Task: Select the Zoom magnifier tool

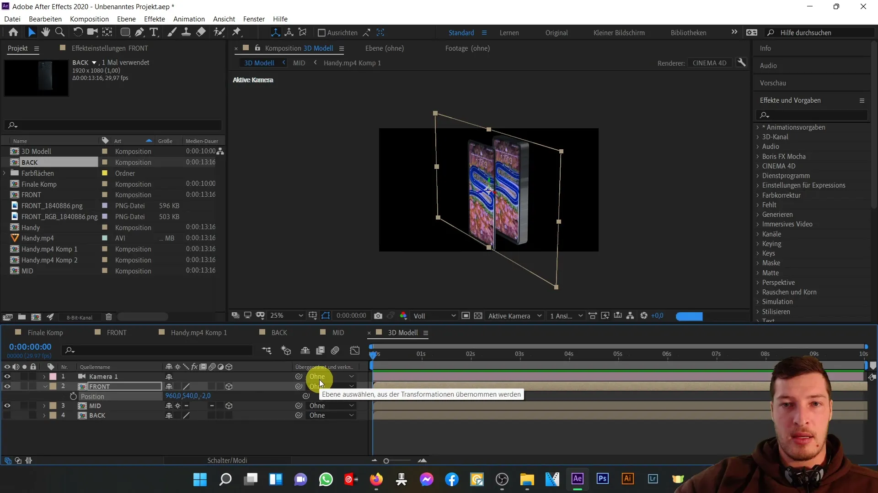Action: 59,32
